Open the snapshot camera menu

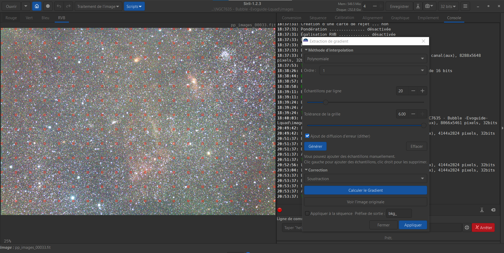[429, 6]
